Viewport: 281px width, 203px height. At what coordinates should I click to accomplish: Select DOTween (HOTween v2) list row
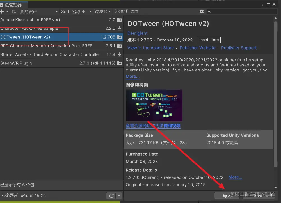[61, 37]
